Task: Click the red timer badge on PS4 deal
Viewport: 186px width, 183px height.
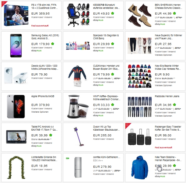Action: (4, 3)
